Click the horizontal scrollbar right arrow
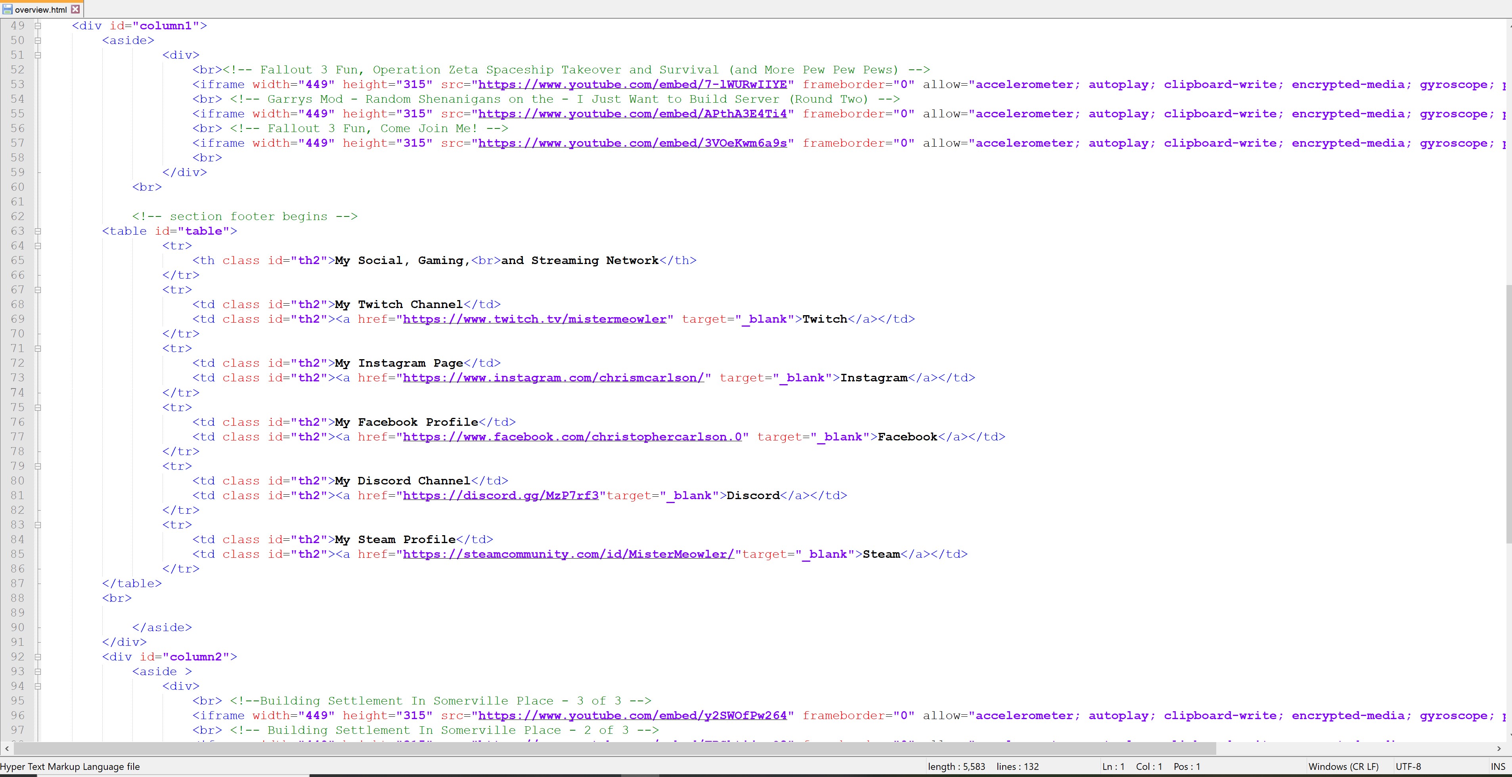 1499,748
